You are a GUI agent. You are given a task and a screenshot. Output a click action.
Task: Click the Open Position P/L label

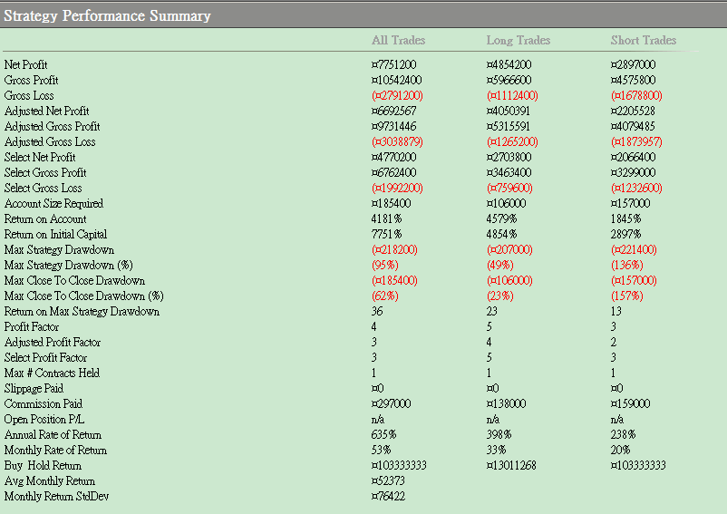(44, 419)
